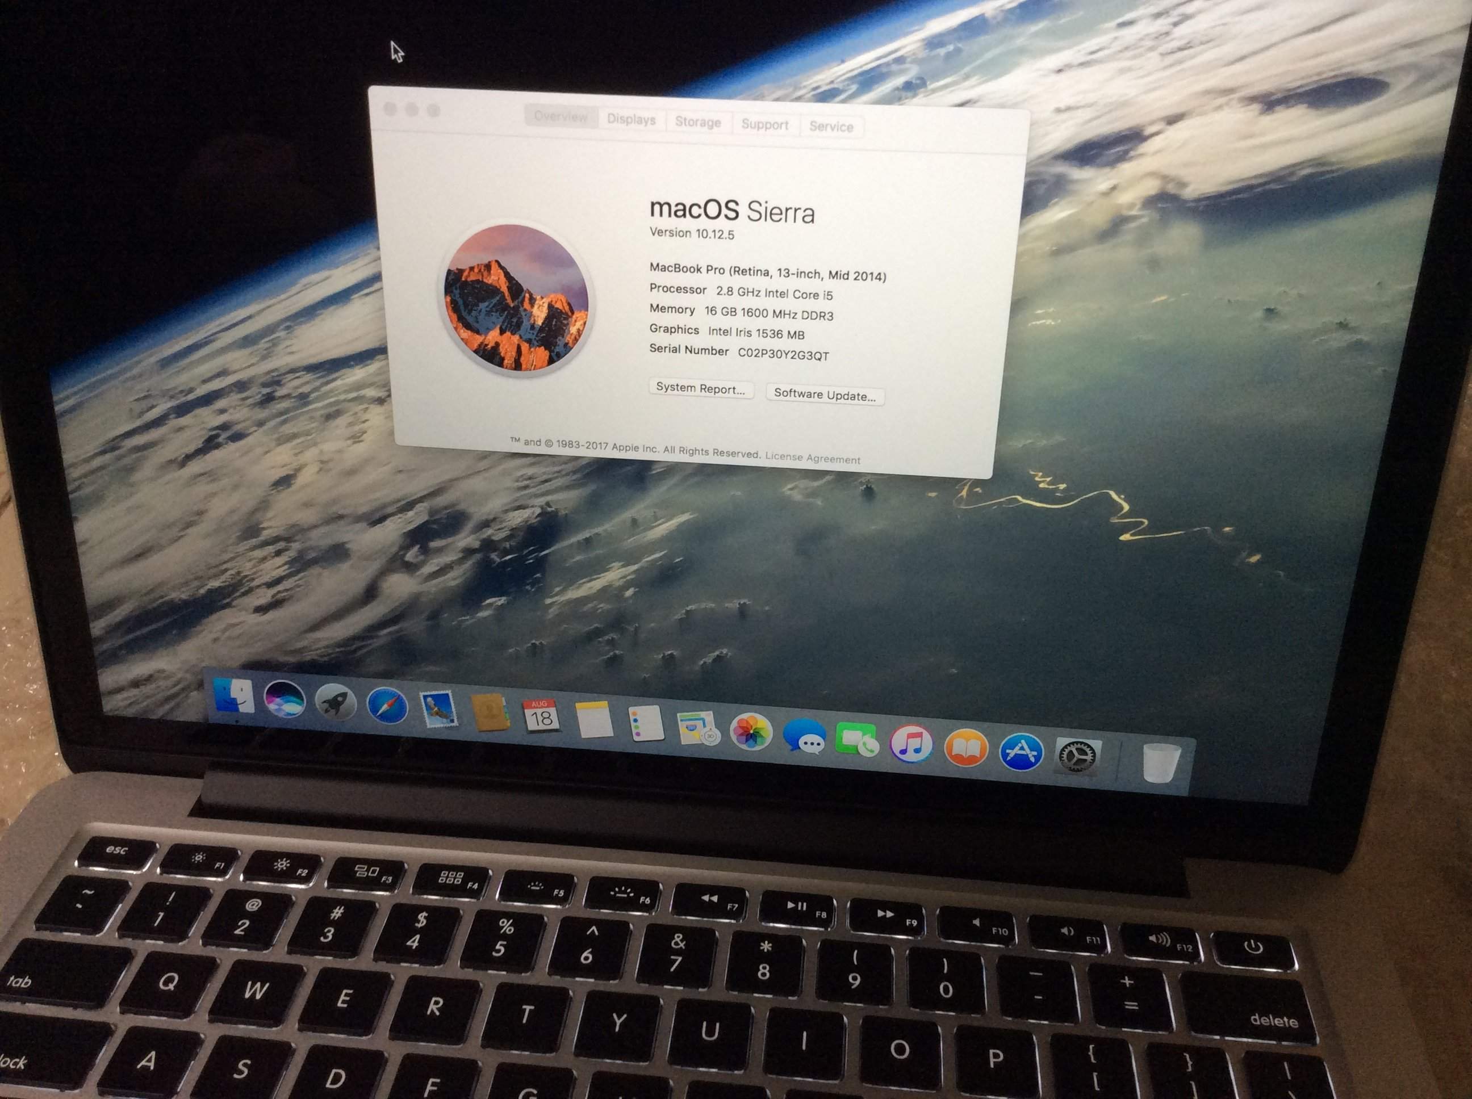Screen dimensions: 1472x1099
Task: Click the macOS Sierra title text
Action: coord(732,211)
